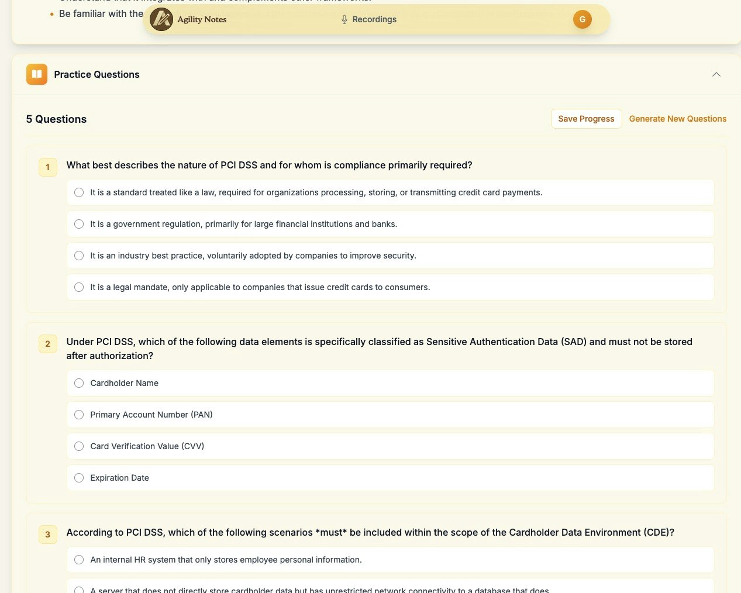Click the Recordings microphone icon
This screenshot has height=593, width=741.
344,19
